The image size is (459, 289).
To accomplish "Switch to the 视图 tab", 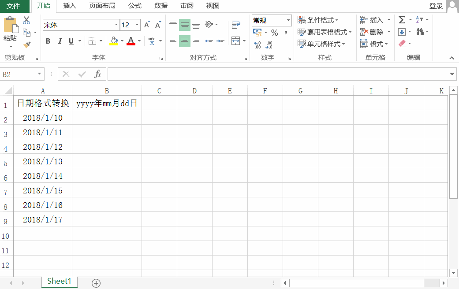I will (213, 6).
